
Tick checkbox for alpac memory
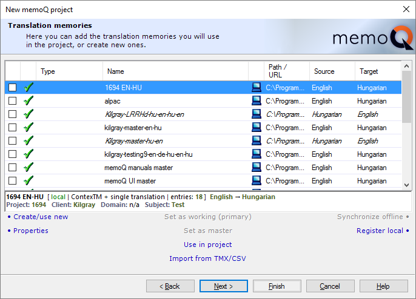13,100
